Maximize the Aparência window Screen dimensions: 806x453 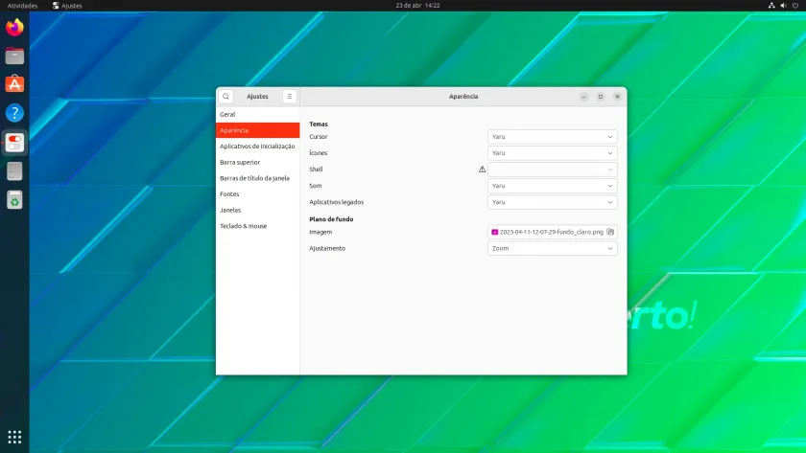[601, 97]
